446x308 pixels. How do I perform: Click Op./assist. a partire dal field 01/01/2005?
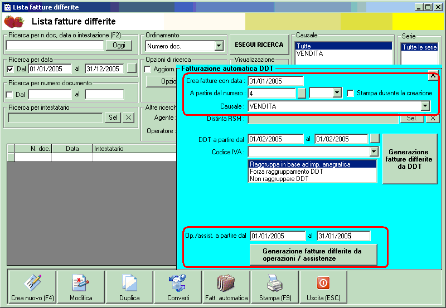[x=278, y=236]
